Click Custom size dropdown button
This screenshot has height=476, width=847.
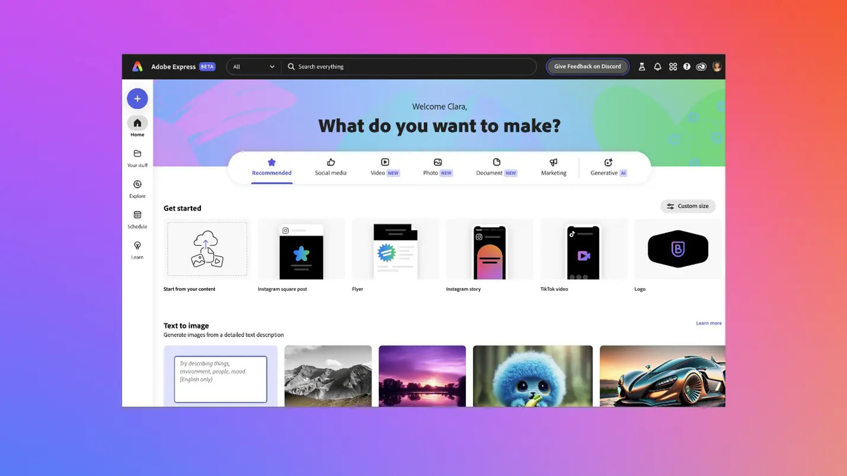click(688, 206)
